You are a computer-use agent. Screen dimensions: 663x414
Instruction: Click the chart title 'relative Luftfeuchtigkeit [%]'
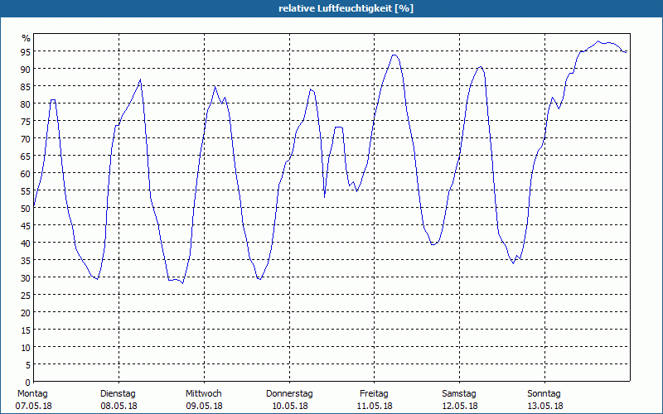pos(346,8)
